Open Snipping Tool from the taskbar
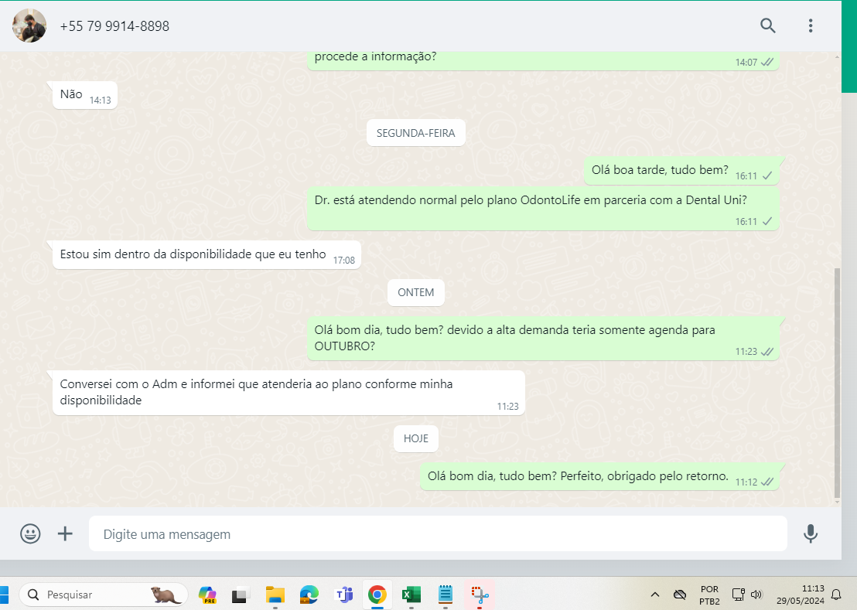857x610 pixels. pos(480,595)
